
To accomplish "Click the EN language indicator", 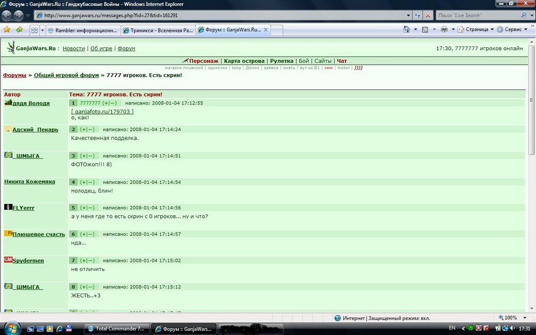I will (x=452, y=328).
